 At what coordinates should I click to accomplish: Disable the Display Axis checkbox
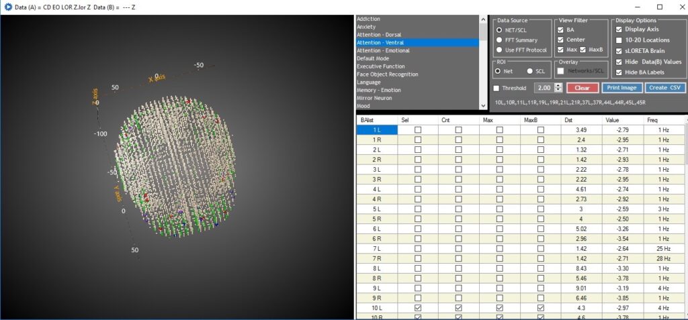[619, 30]
